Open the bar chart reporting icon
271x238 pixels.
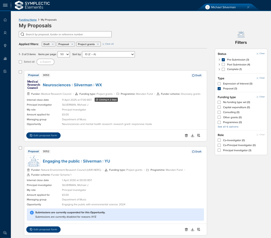(5, 58)
